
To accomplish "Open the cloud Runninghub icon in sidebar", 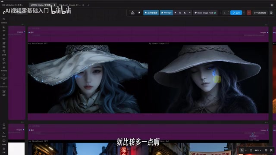I will pos(4,75).
